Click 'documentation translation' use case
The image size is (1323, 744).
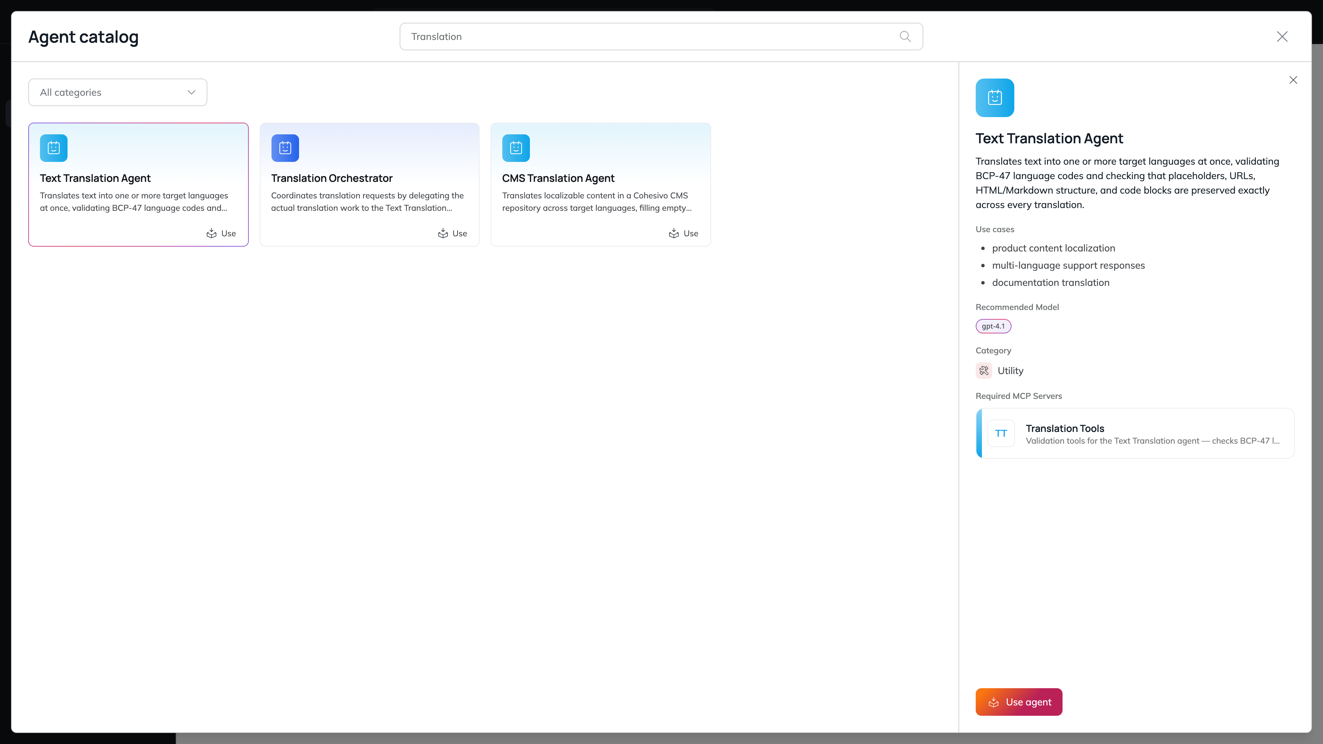pos(1050,282)
